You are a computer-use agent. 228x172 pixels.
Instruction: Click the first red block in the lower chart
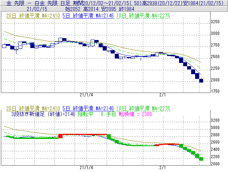coord(61,136)
